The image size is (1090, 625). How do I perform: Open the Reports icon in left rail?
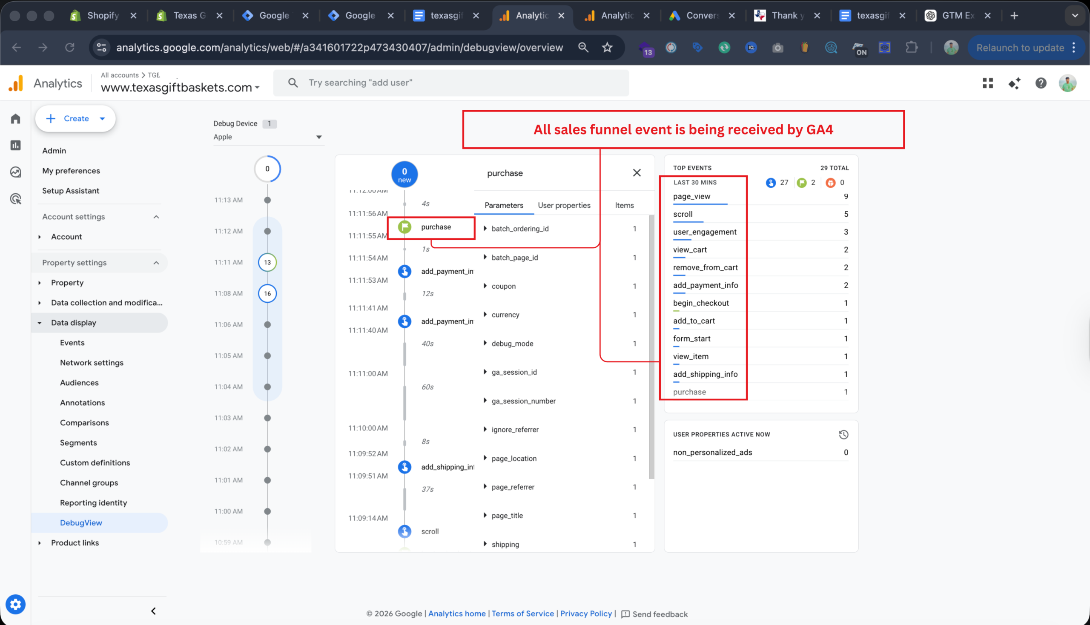pyautogui.click(x=16, y=146)
